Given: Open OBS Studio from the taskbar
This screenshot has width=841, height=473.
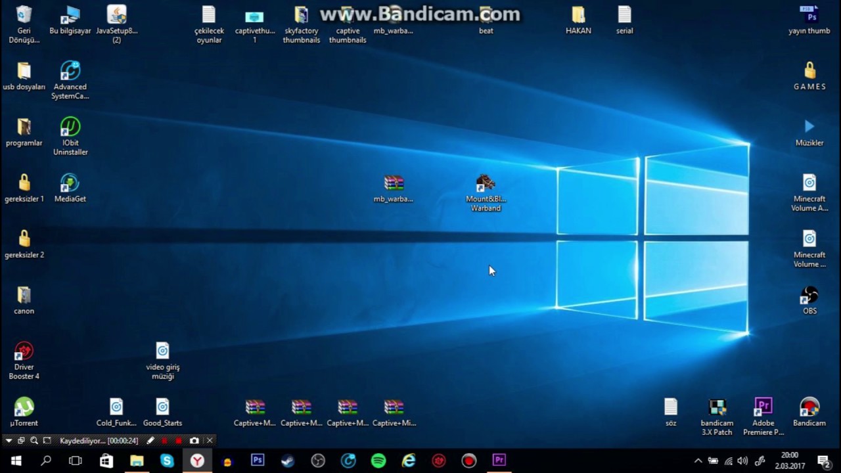Looking at the screenshot, I should [318, 461].
